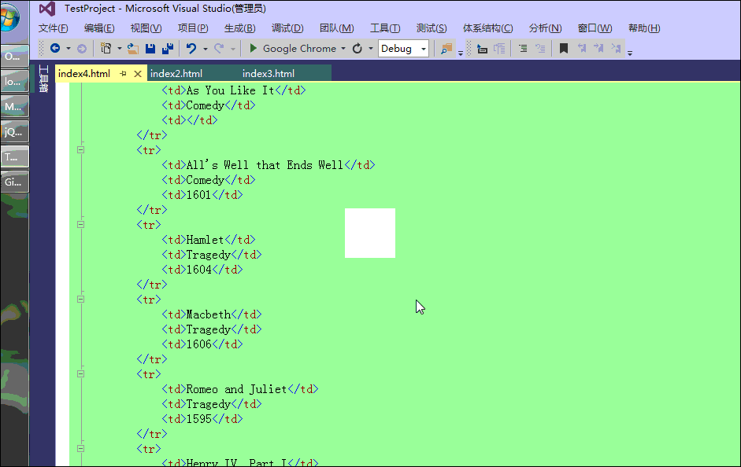Click the Open File folder icon
Viewport: 741px width, 467px height.
click(133, 48)
